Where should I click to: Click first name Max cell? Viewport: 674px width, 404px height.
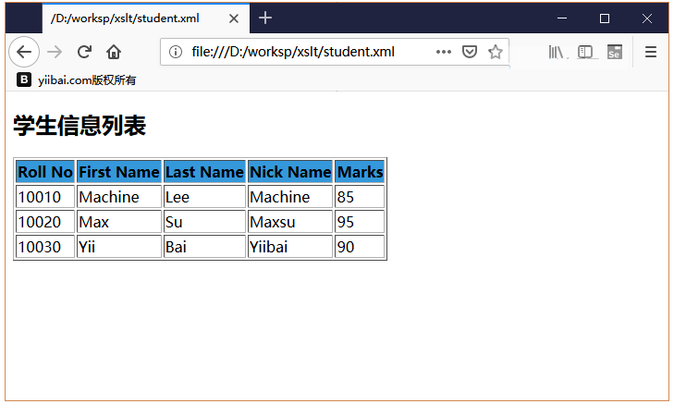[119, 222]
